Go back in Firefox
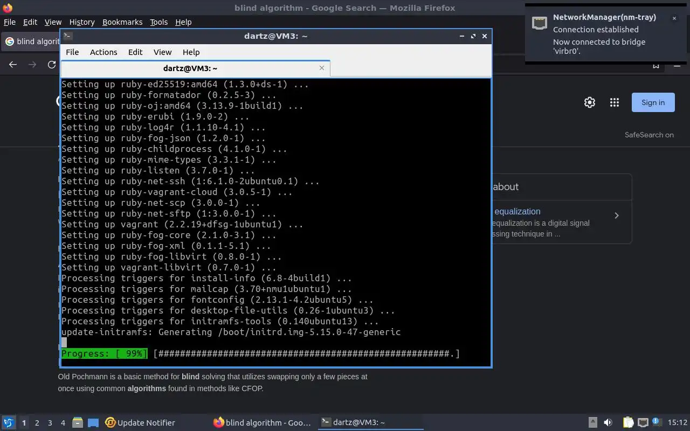 pyautogui.click(x=13, y=65)
